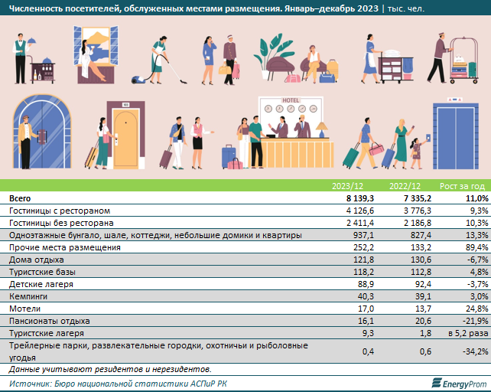Click the 'Рост за год' column header
The height and width of the screenshot is (392, 491).
pyautogui.click(x=462, y=186)
